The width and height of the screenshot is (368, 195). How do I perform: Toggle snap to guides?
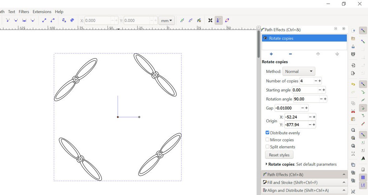pyautogui.click(x=363, y=185)
